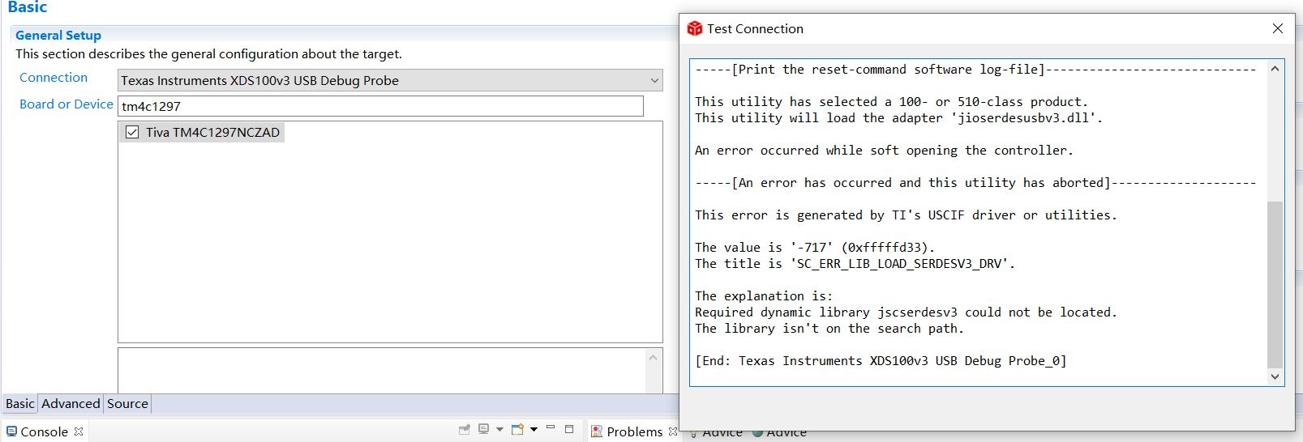Screen dimensions: 1303x442
Task: Open the Connection dropdown for XDS100v3 probe
Action: tap(390, 80)
